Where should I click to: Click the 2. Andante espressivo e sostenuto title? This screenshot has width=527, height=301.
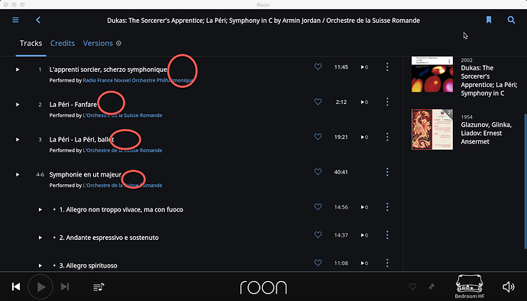[109, 238]
